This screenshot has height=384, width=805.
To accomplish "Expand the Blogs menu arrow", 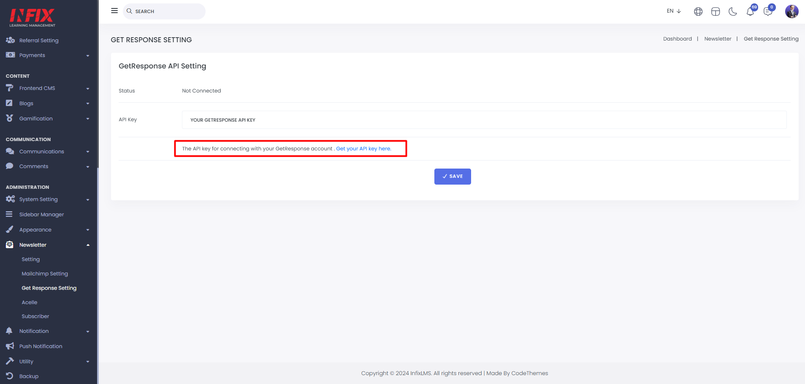I will (x=88, y=104).
